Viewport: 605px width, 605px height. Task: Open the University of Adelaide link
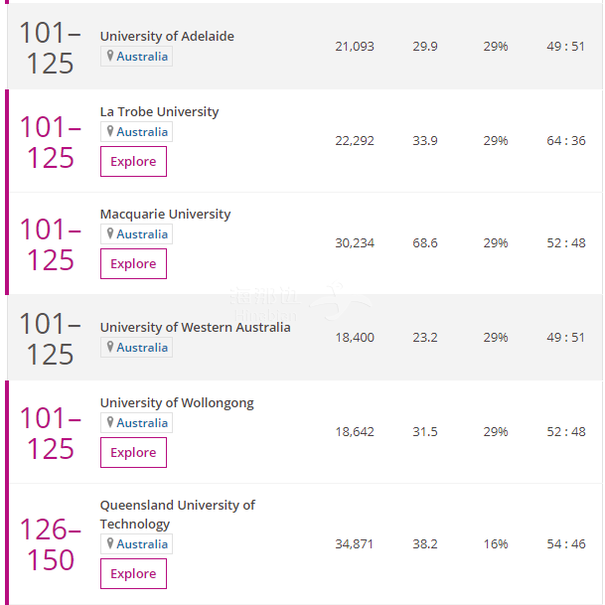(x=167, y=37)
